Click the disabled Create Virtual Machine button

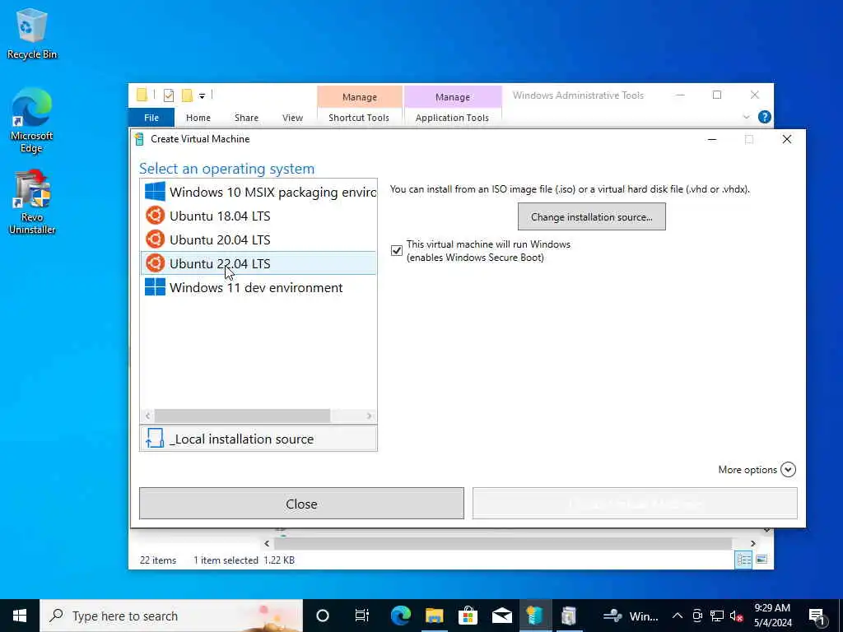pyautogui.click(x=635, y=504)
